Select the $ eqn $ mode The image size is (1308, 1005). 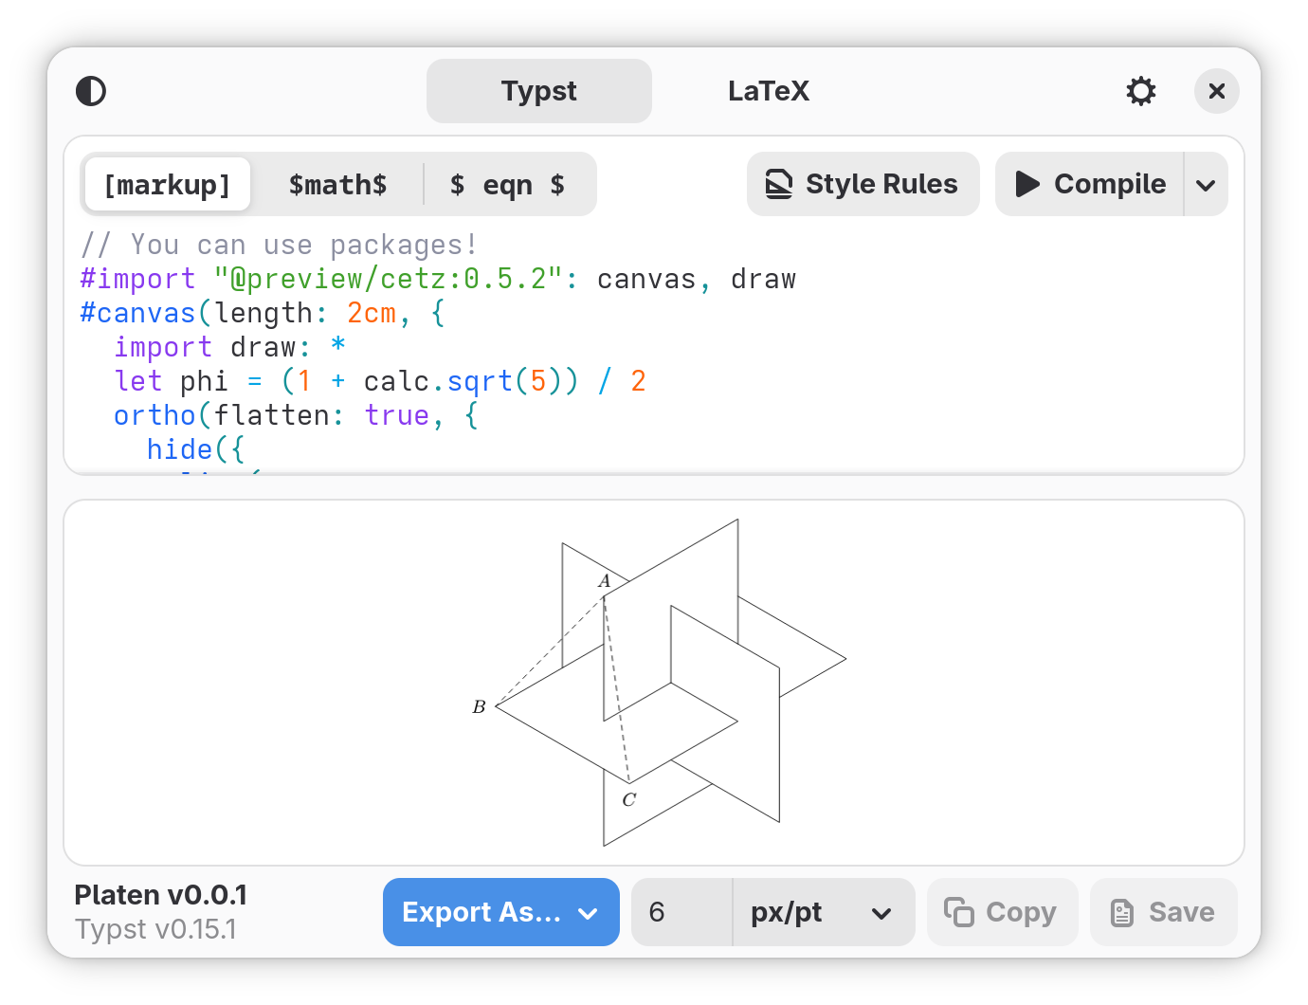point(508,184)
